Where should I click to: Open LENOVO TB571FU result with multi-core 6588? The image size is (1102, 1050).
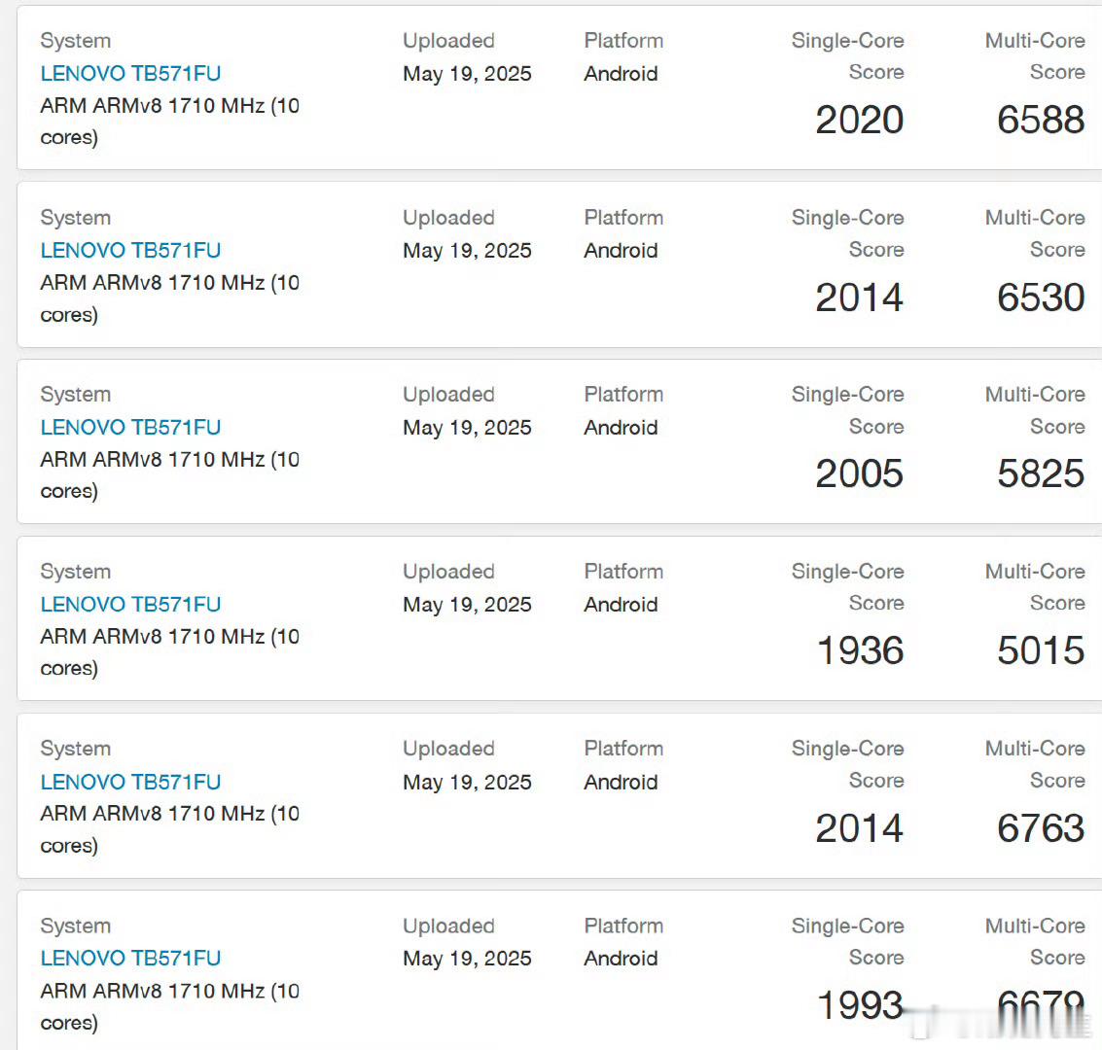tap(130, 73)
